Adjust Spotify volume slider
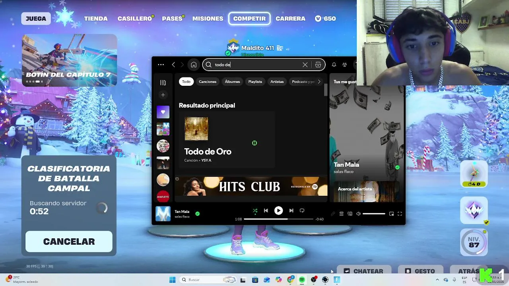 pyautogui.click(x=374, y=214)
